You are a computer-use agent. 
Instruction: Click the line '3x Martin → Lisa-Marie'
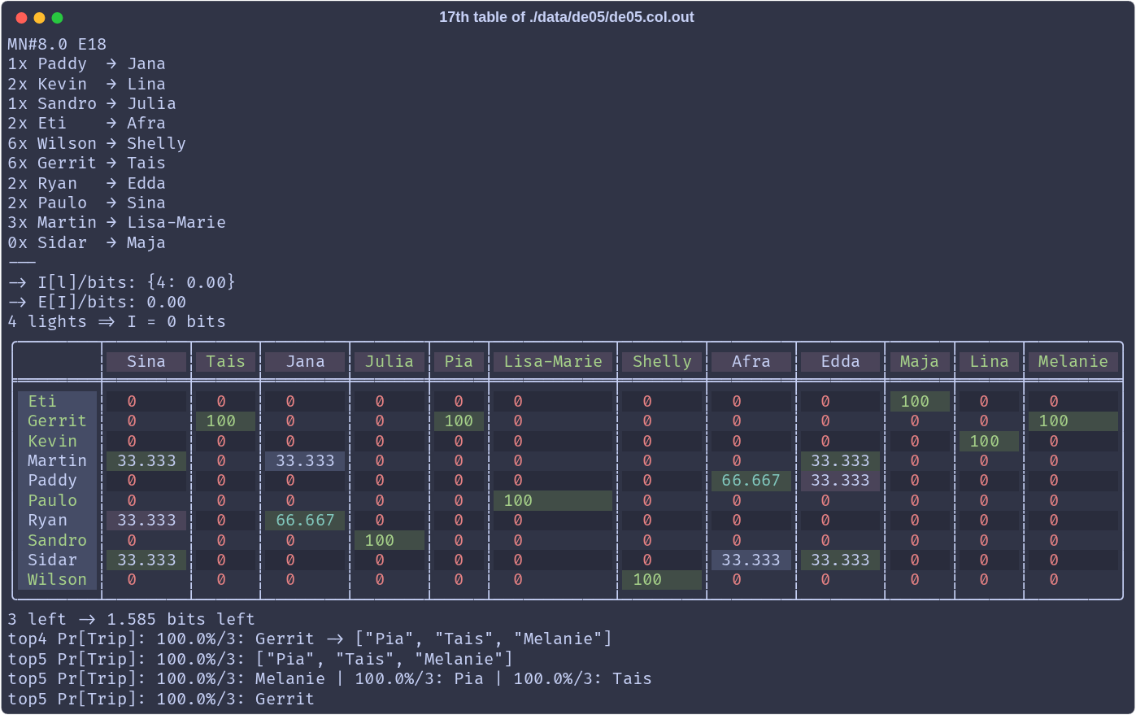click(x=117, y=222)
